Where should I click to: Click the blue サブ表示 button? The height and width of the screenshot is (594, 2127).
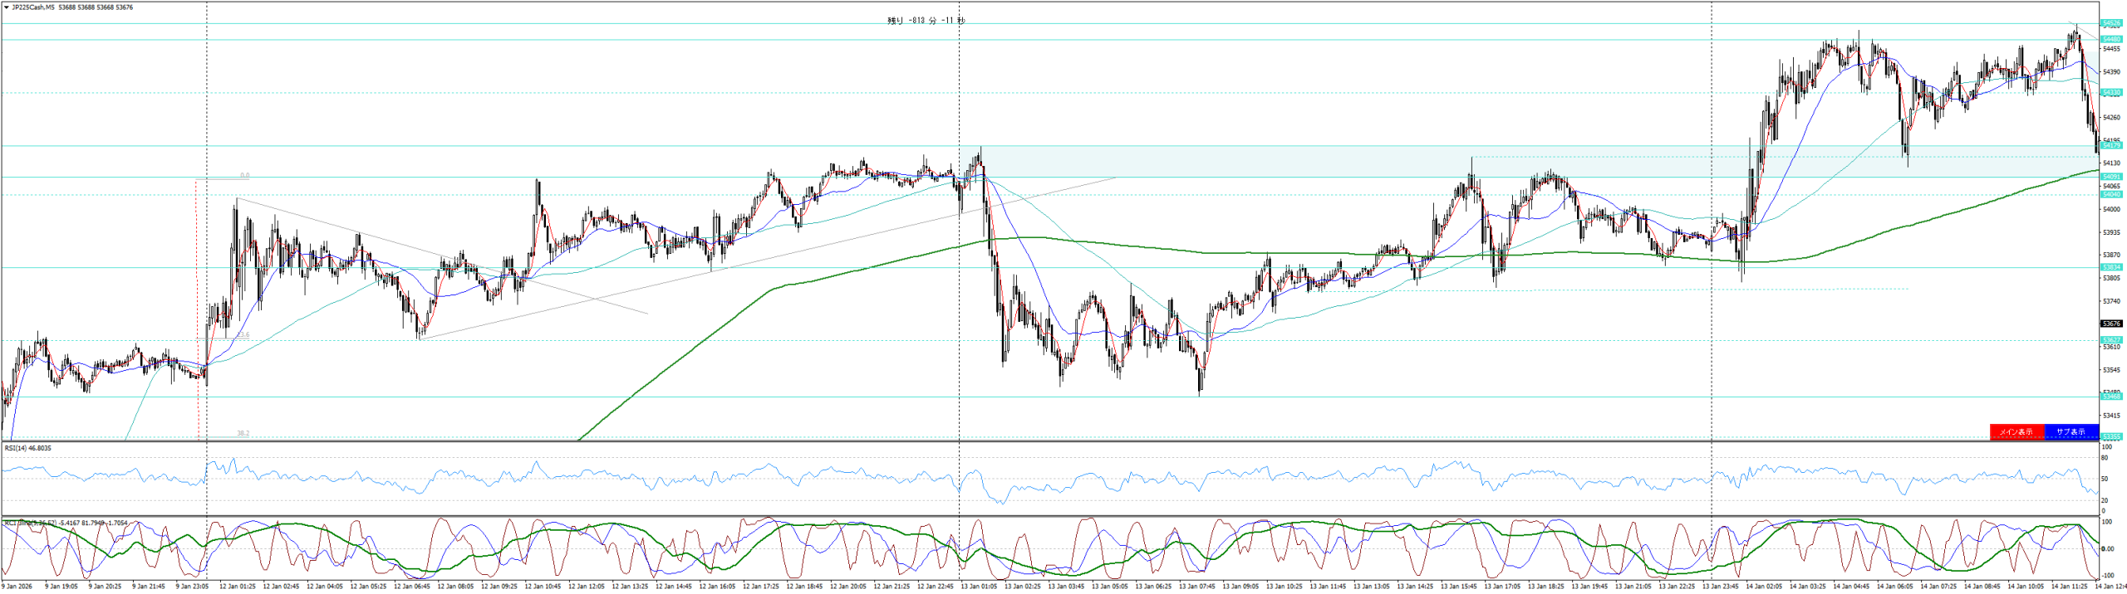(2071, 432)
